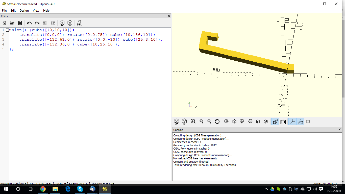Click the OpenSCAD icon on the taskbar
This screenshot has height=194, width=345.
pyautogui.click(x=105, y=189)
